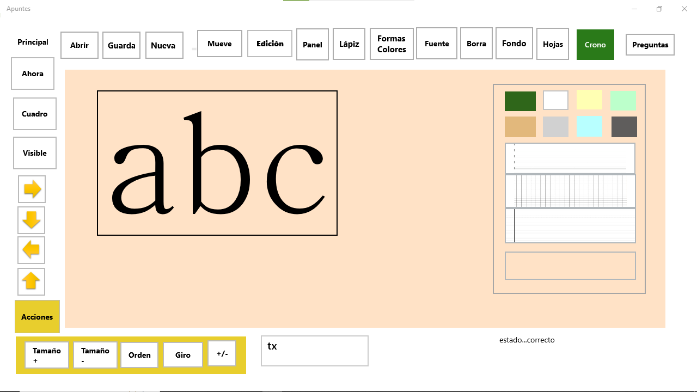Click the down arrow move icon
This screenshot has height=392, width=697.
pyautogui.click(x=32, y=220)
